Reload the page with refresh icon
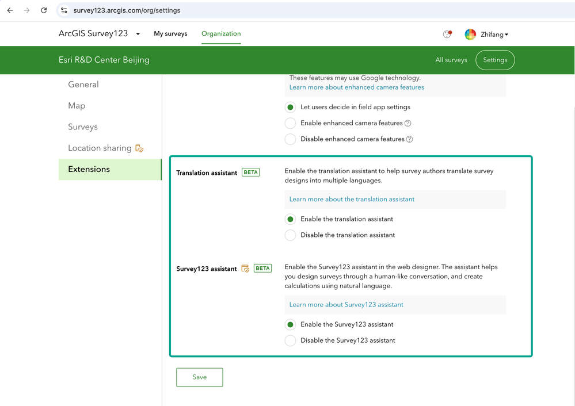 [x=44, y=10]
